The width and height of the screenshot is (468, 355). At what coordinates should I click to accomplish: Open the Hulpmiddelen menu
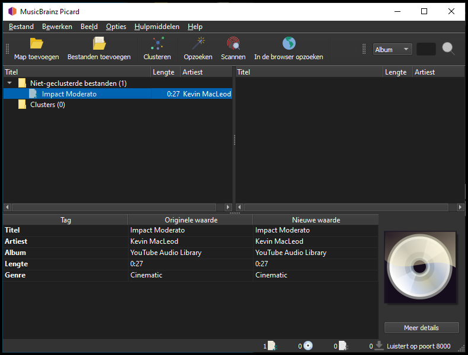[x=157, y=27]
